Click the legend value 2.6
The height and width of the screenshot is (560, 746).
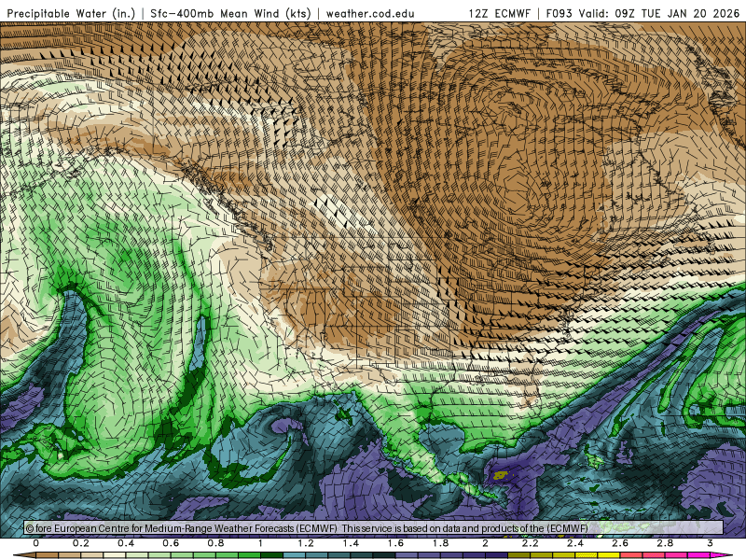(620, 543)
